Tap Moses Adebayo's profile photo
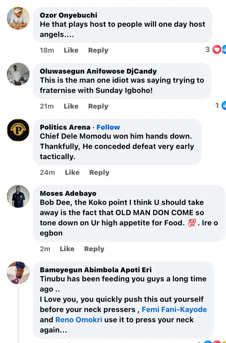 click(x=18, y=196)
